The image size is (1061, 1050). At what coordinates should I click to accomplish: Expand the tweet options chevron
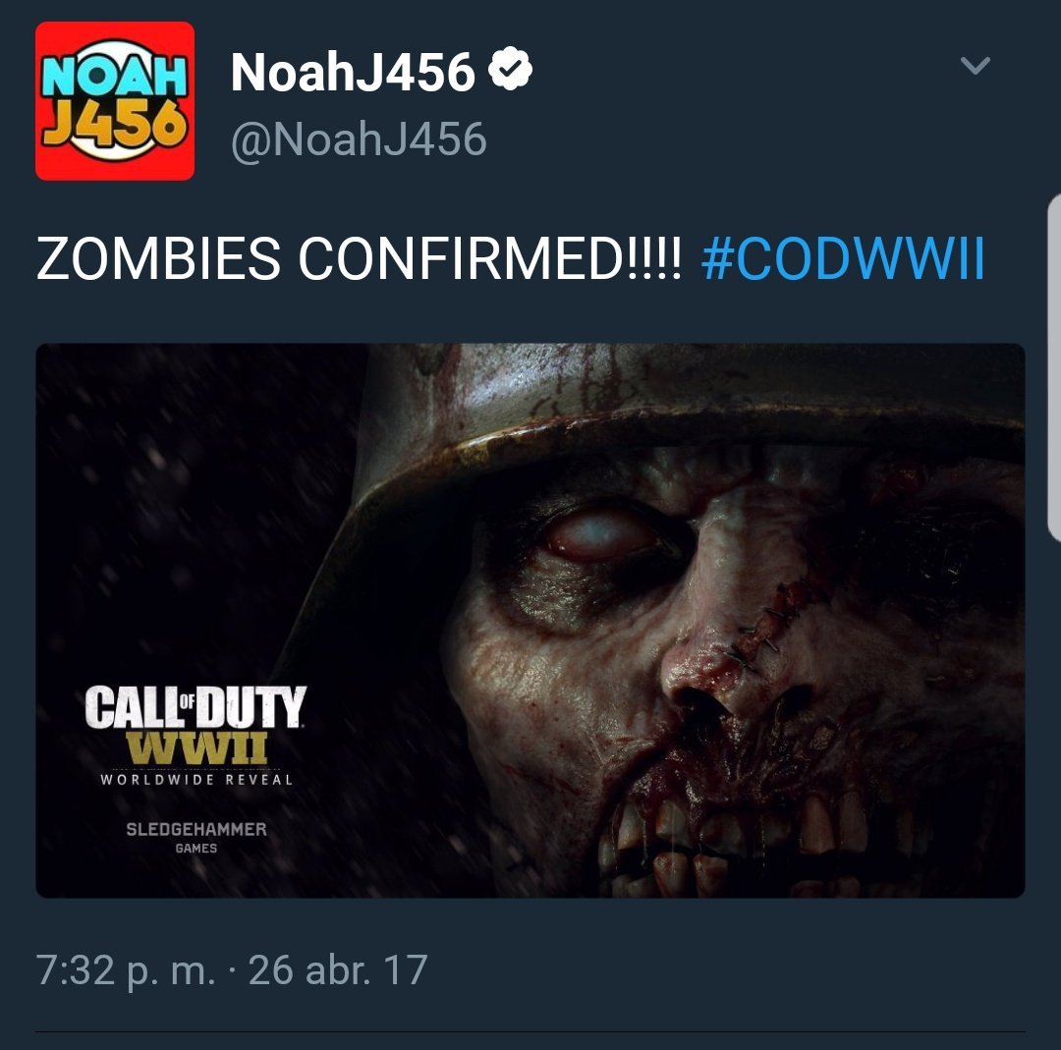click(x=976, y=65)
